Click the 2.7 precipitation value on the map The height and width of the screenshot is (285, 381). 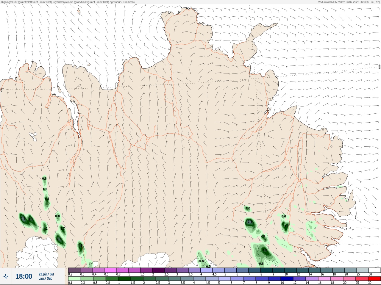coord(59,239)
